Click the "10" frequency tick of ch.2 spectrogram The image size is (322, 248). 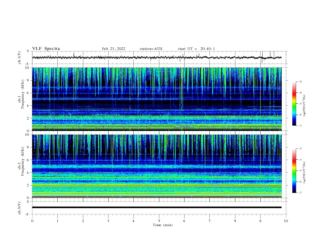coord(27,135)
